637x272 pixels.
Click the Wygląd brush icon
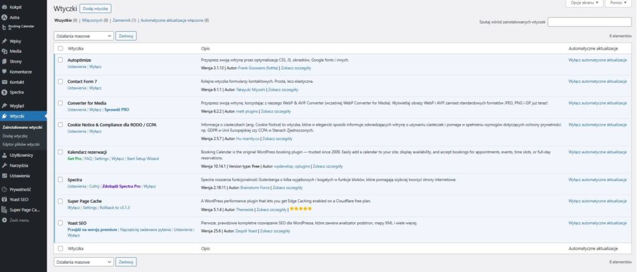(4, 106)
